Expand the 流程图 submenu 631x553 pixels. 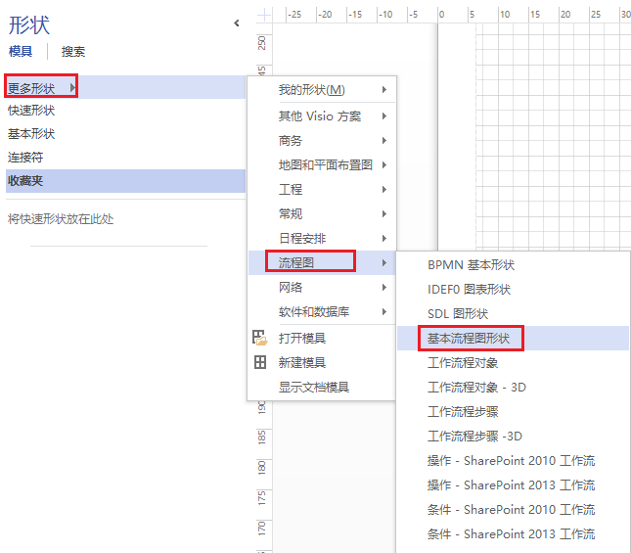(x=322, y=263)
